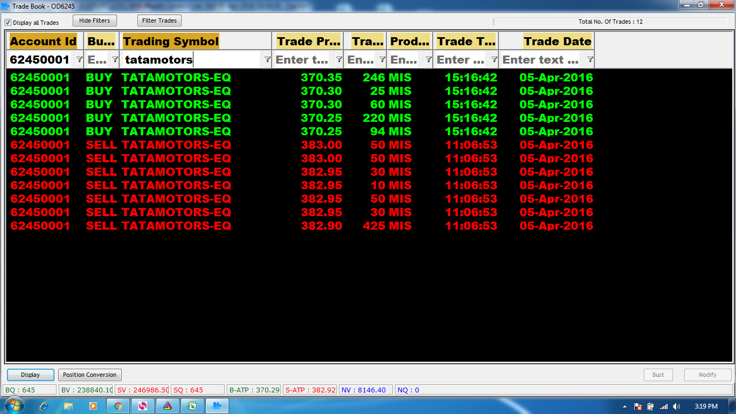Uncheck the Display all Trades checkbox
The width and height of the screenshot is (736, 414).
8,23
